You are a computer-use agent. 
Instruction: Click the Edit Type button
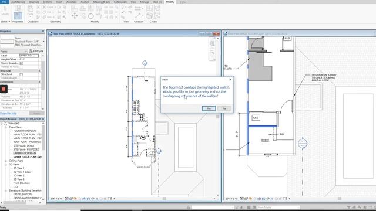36,51
